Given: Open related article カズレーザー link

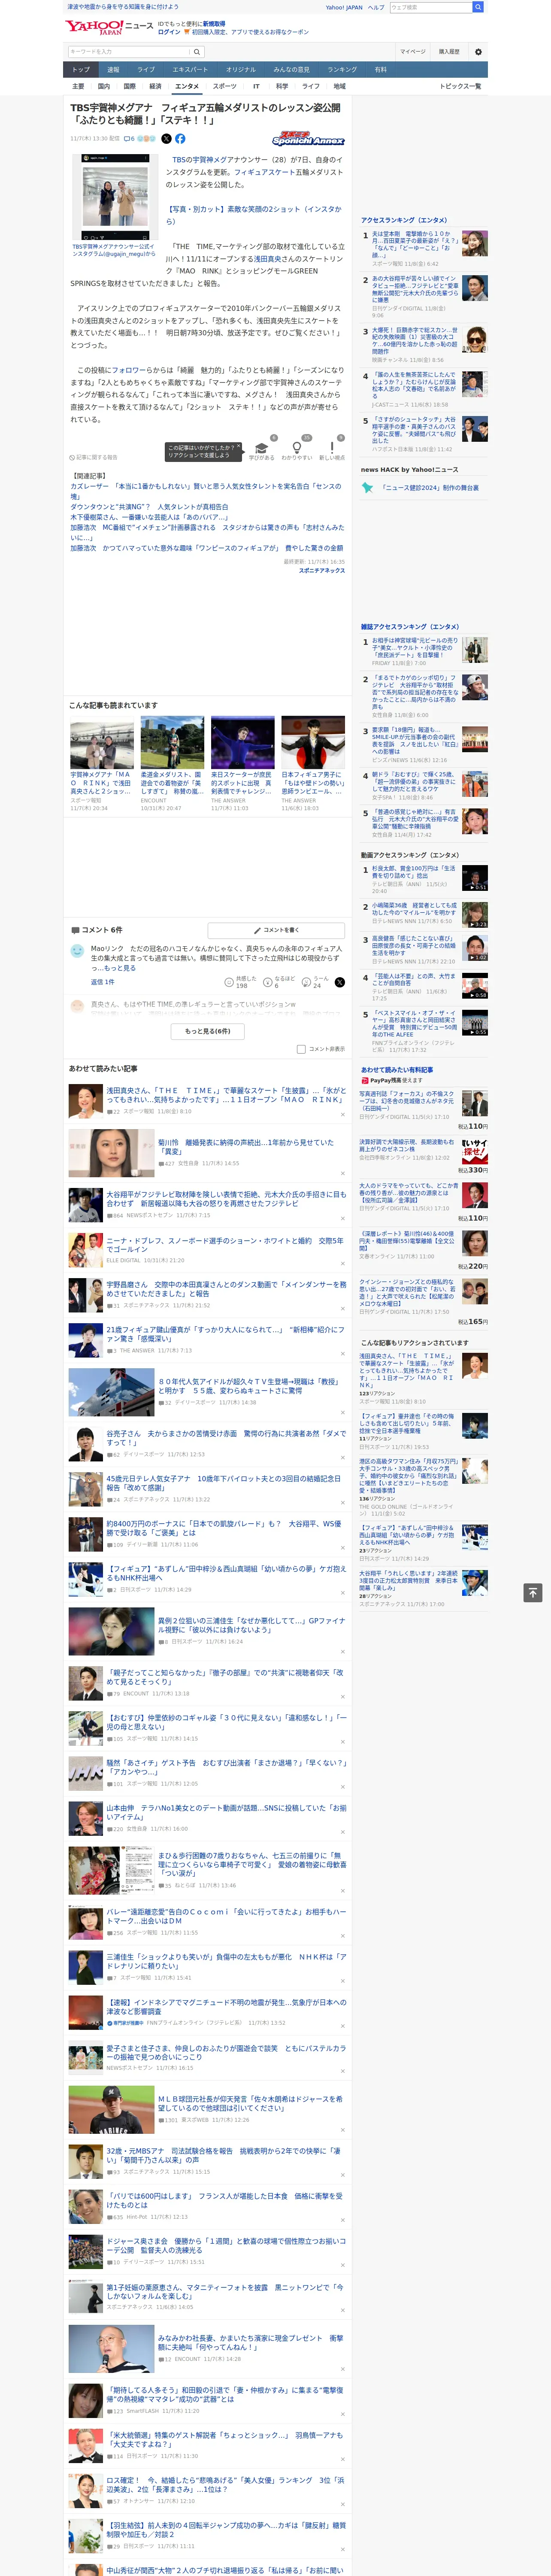Looking at the screenshot, I should (x=206, y=491).
